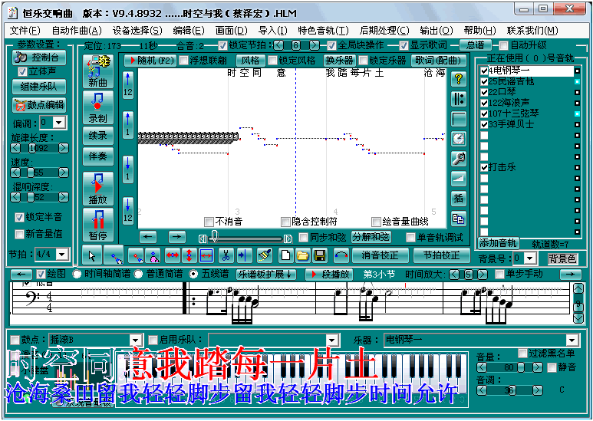Open file with the folder icon

tap(302, 255)
